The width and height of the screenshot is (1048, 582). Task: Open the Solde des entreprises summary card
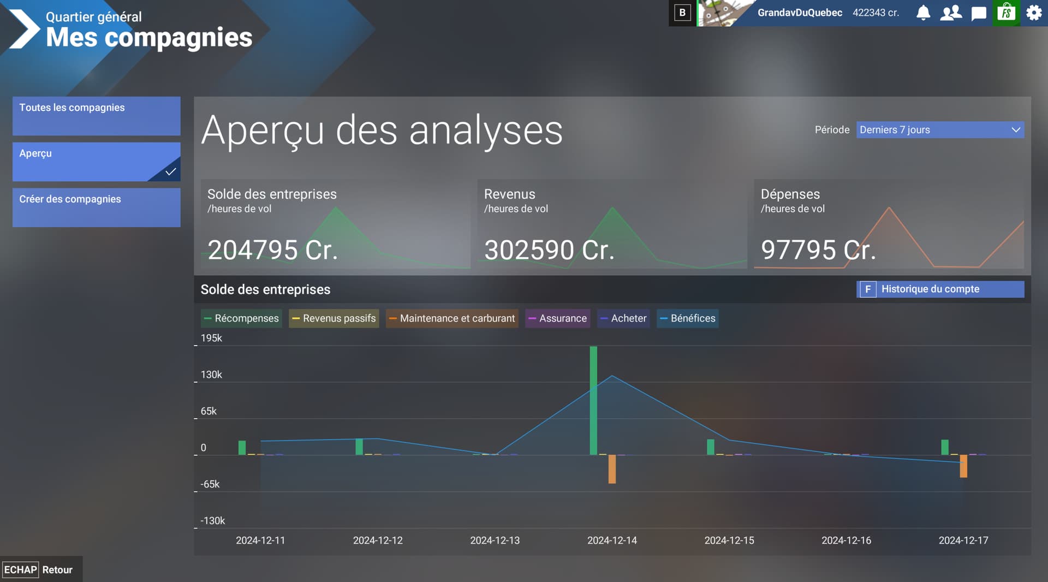335,224
